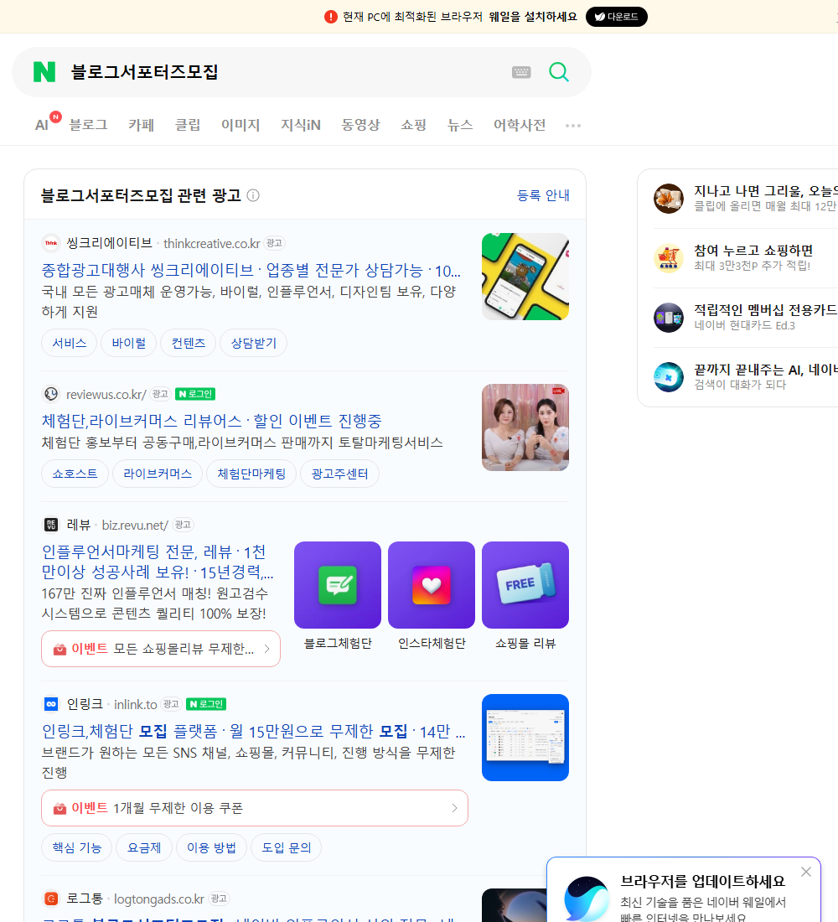The width and height of the screenshot is (838, 922).
Task: Open 인링크,체험단 모집 플랫폼 ad title
Action: click(x=253, y=731)
